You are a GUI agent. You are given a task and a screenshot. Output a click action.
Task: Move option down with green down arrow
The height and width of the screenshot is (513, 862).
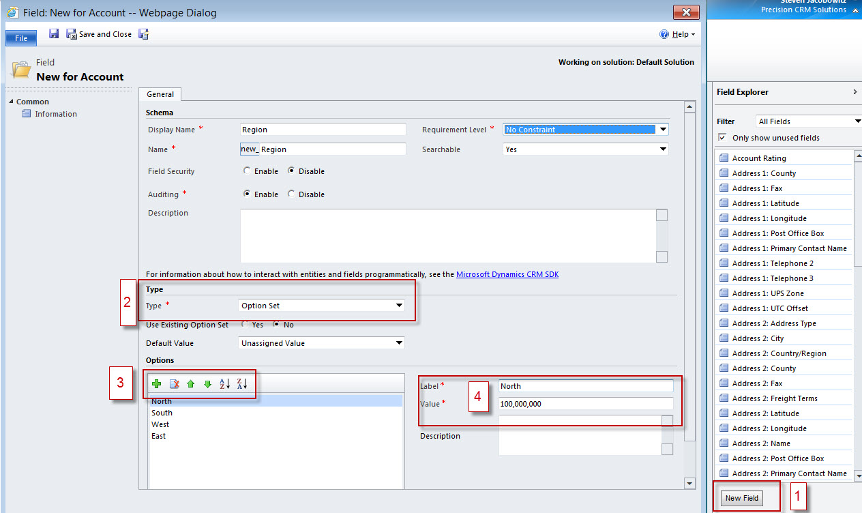pyautogui.click(x=207, y=384)
